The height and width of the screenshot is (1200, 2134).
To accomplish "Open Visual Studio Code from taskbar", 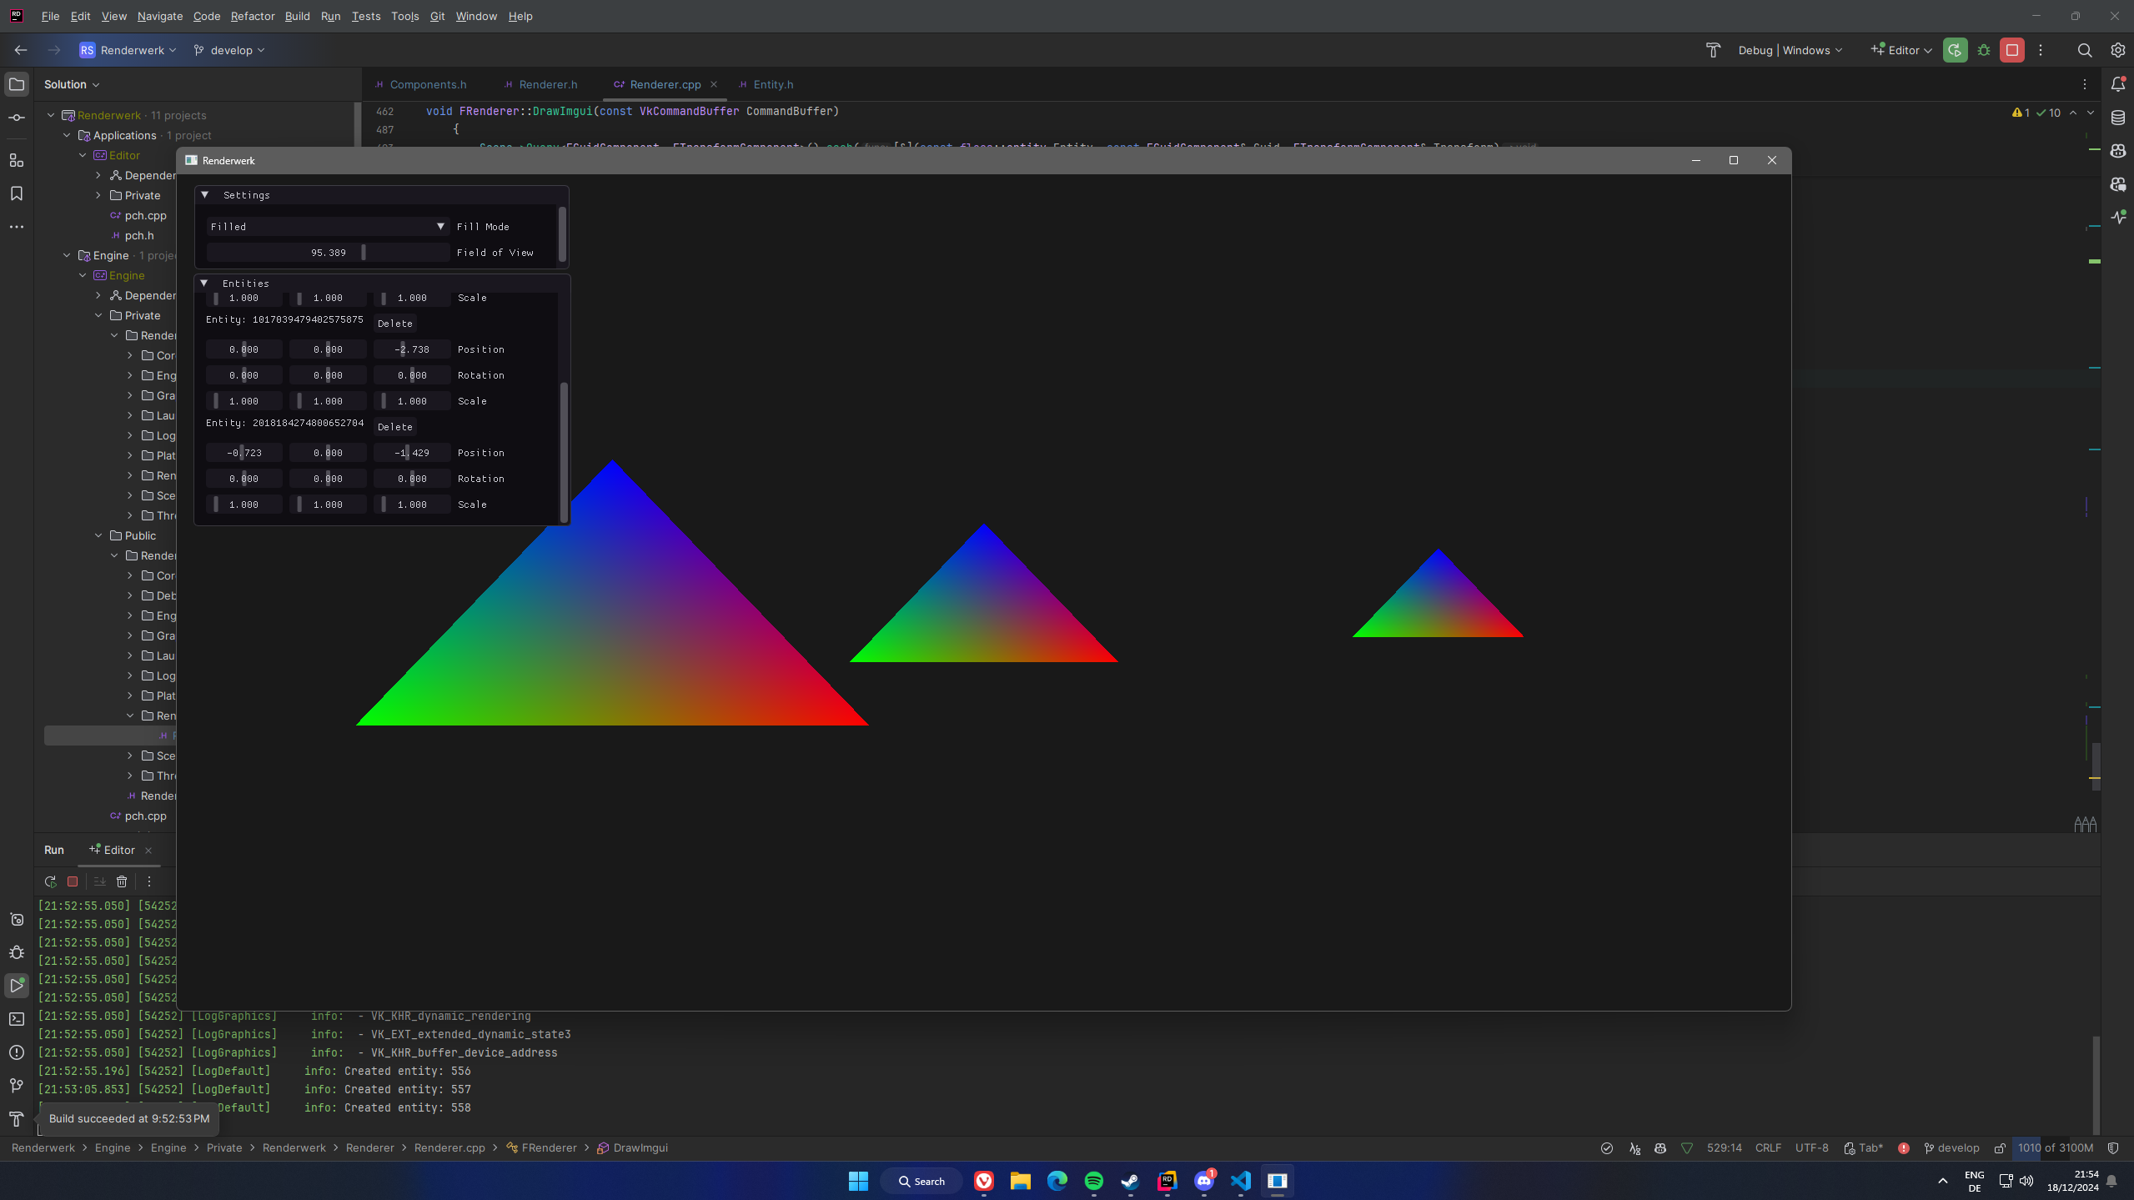I will 1240,1181.
